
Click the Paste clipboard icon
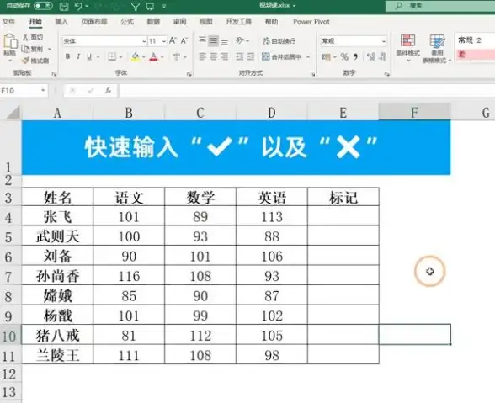pyautogui.click(x=10, y=41)
